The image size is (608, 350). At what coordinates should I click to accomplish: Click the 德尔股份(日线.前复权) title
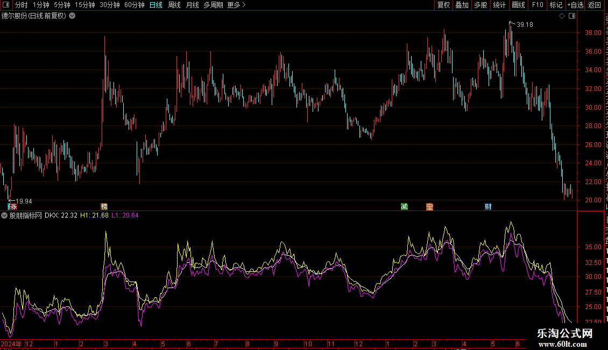34,16
